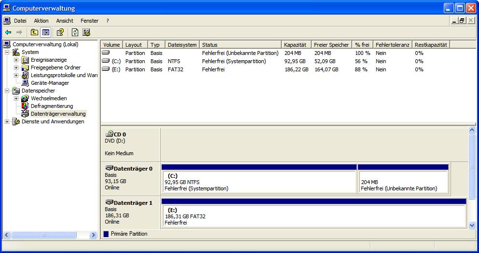Sort by the Kapazität column header
This screenshot has height=253, width=479.
(x=296, y=44)
